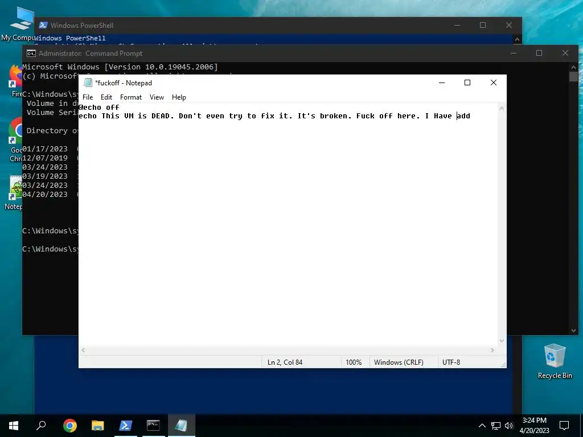This screenshot has height=437, width=583.
Task: Click the Notepad title bar icon
Action: coord(88,83)
